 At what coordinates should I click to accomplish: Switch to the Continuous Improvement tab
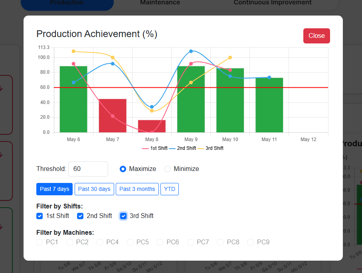(273, 3)
